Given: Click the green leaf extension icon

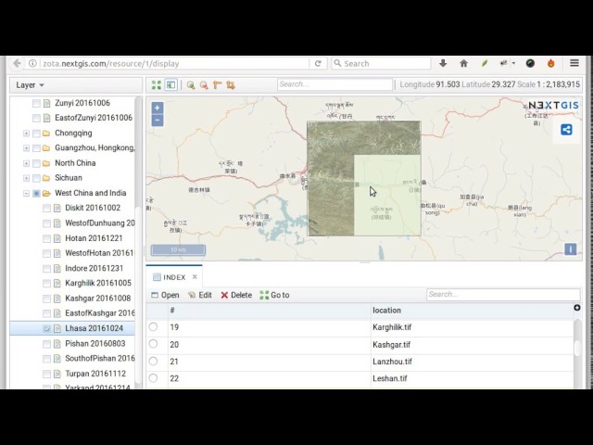Looking at the screenshot, I should [x=485, y=63].
